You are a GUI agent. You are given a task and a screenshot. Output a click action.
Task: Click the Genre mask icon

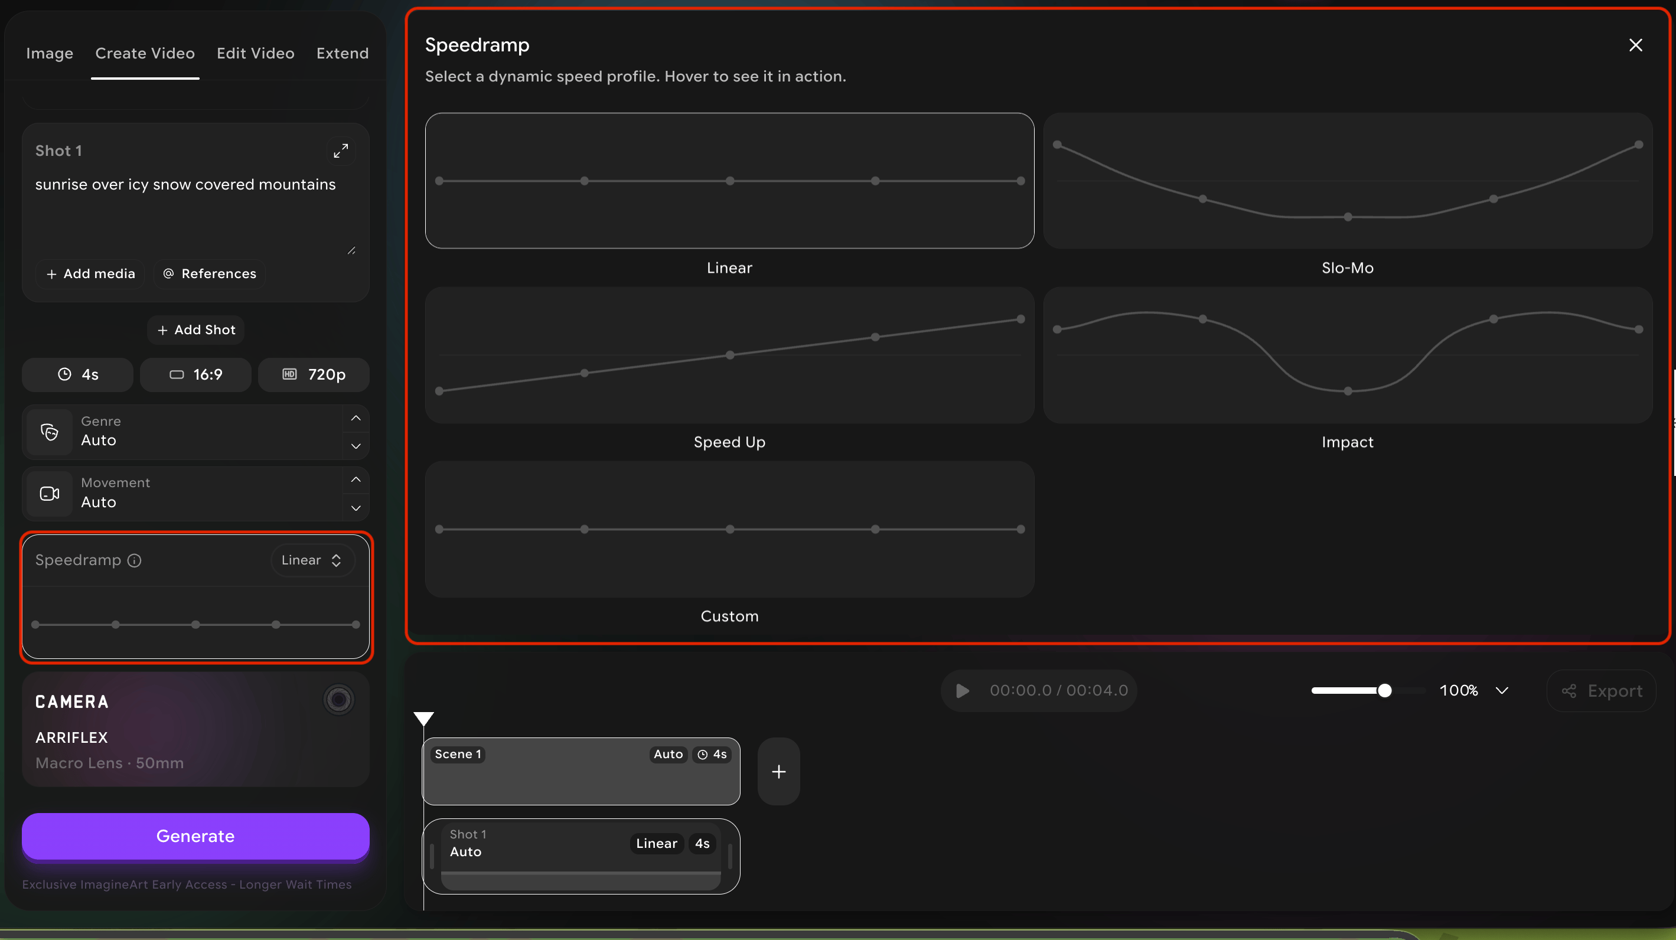point(50,432)
